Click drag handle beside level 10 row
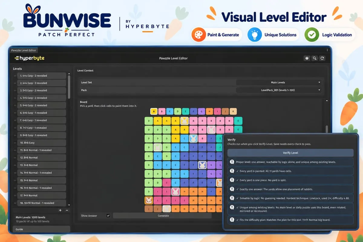363x242 pixels. point(15,143)
